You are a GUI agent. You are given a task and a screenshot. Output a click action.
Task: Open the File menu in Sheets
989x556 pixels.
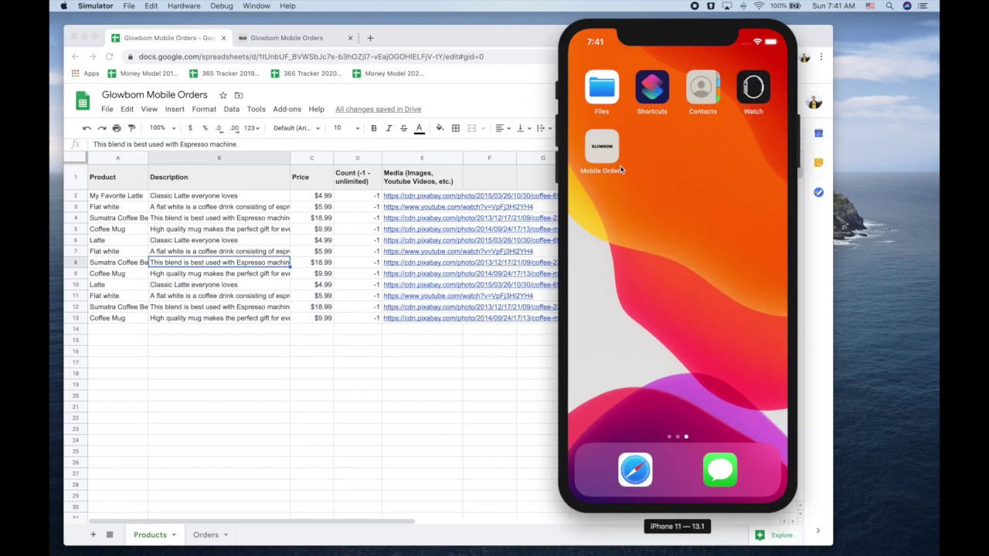click(107, 110)
